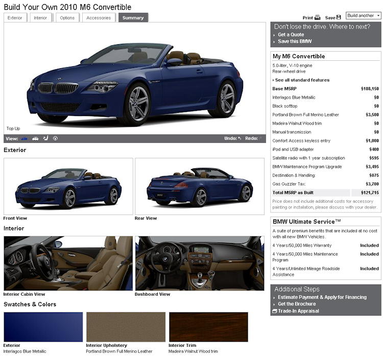383x356 pixels.
Task: Click the Save floppy disk icon
Action: [339, 17]
